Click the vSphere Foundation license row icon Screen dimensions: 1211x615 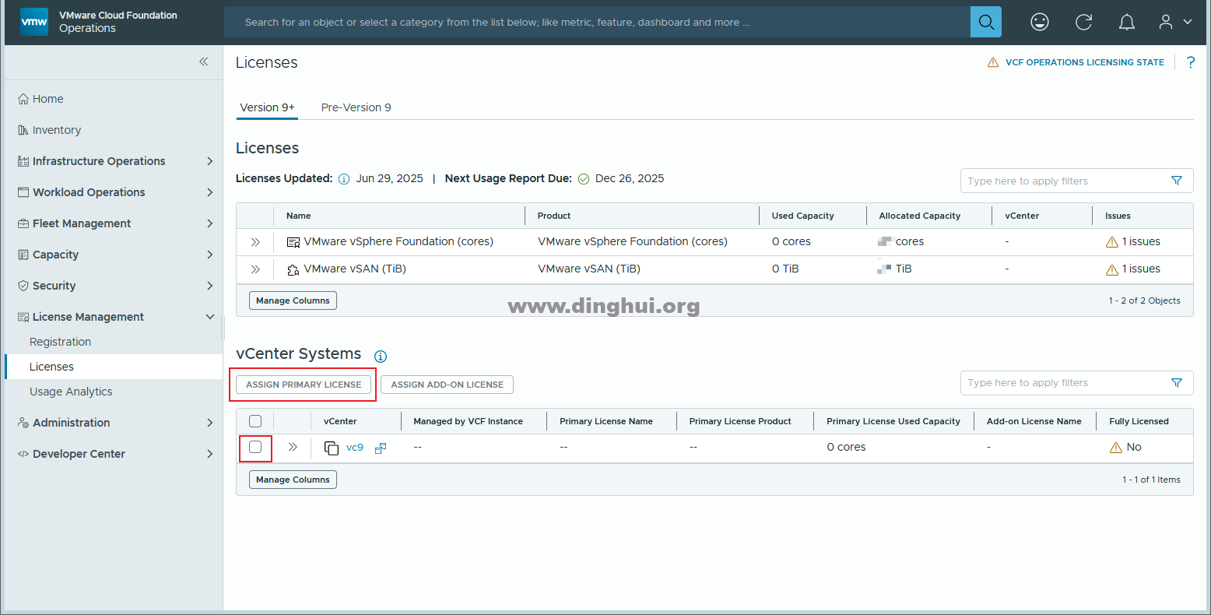pos(293,242)
